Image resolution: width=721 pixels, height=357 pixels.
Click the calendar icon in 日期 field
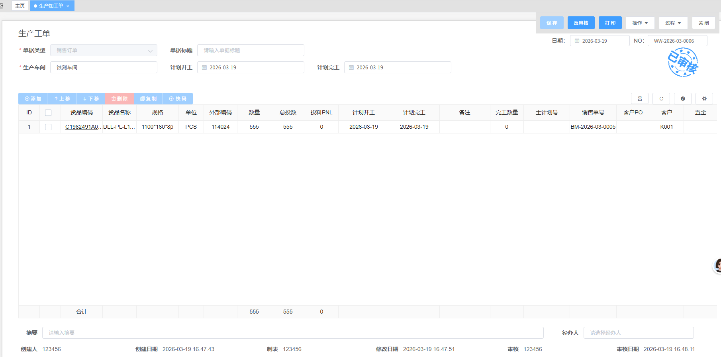(x=577, y=41)
